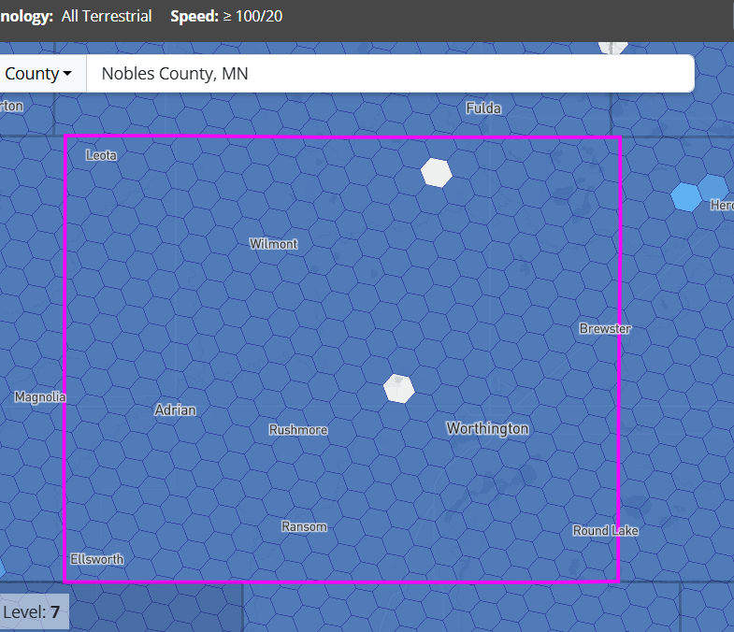Click the Brewster town label
Screen dimensions: 734x632
(x=605, y=329)
